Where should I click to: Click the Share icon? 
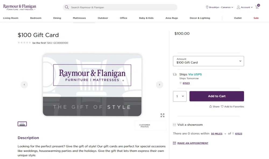[211, 107]
